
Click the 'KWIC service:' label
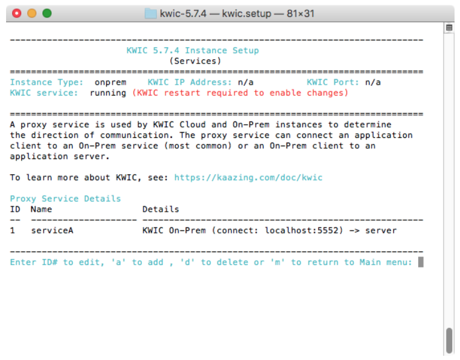44,93
